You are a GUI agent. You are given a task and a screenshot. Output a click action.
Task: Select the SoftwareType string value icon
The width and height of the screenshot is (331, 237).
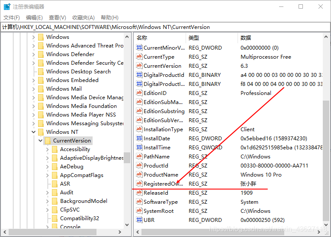139,202
